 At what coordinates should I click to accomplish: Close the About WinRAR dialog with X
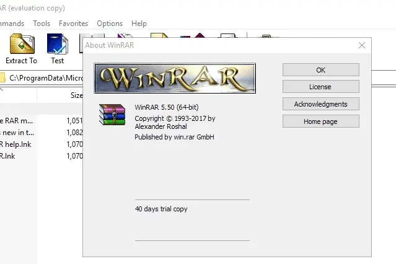(x=362, y=45)
